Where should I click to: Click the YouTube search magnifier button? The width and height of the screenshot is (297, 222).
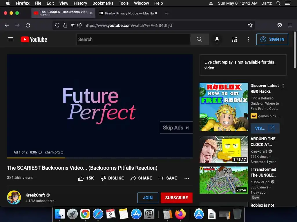[x=200, y=39]
